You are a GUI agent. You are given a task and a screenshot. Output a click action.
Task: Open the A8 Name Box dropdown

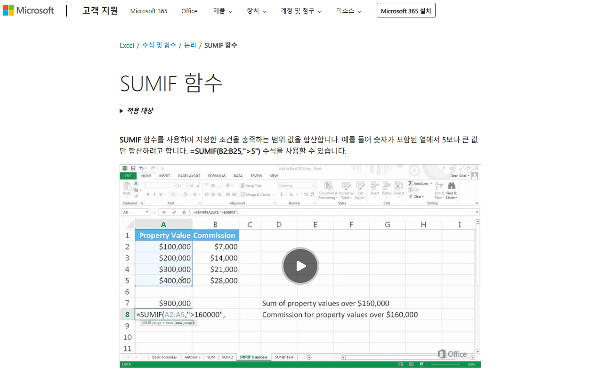coord(147,212)
